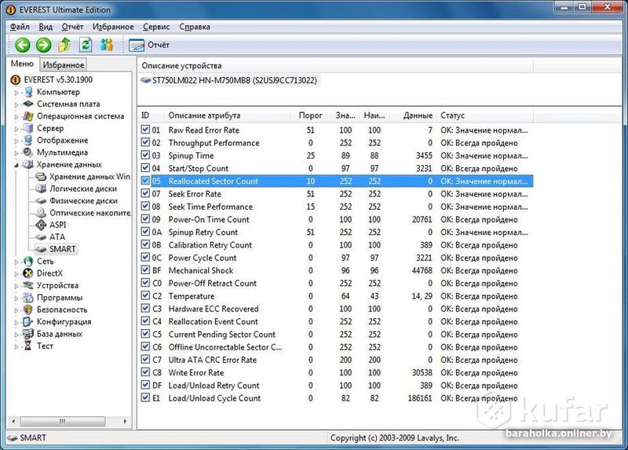Open the Вид menu
This screenshot has width=628, height=450.
pos(46,27)
